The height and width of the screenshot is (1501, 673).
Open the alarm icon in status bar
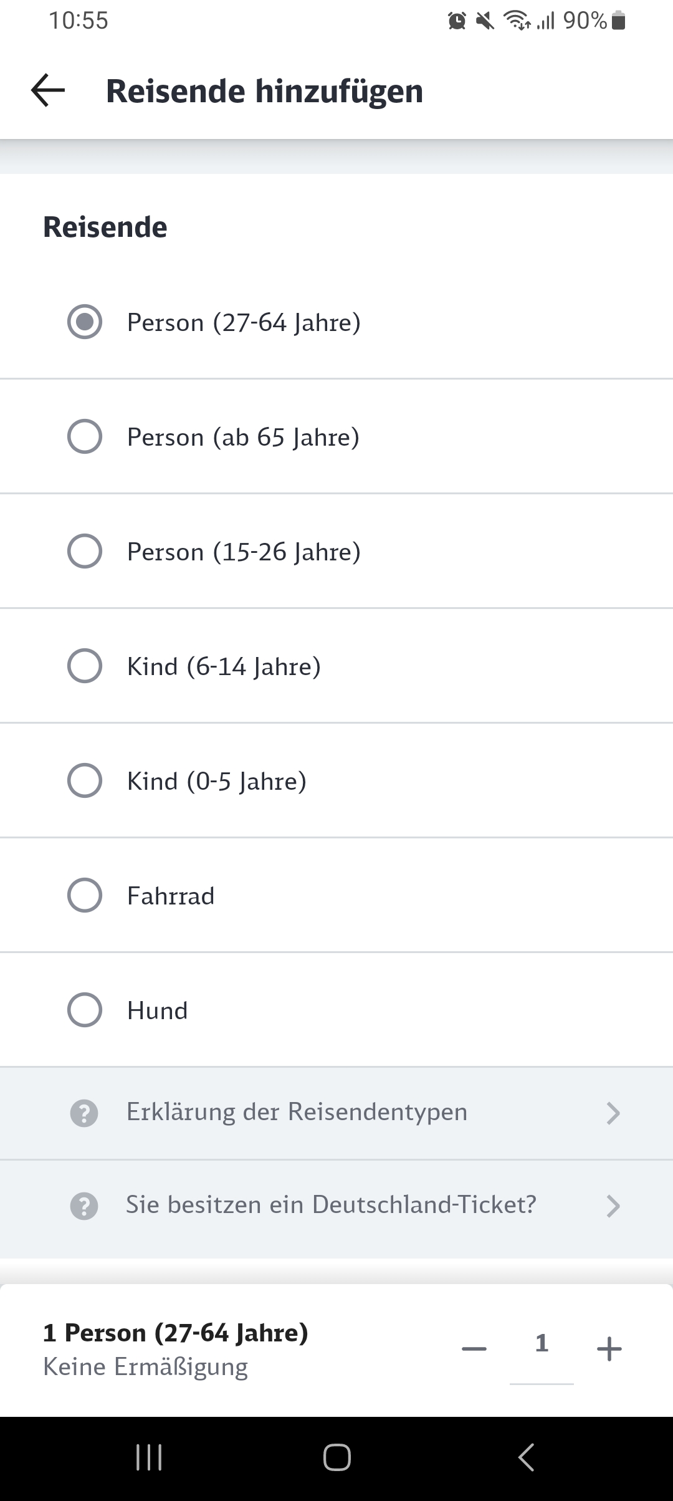[x=457, y=21]
